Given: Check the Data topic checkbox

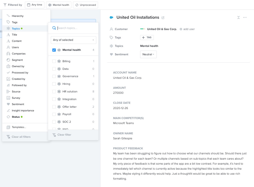Looking at the screenshot, I should [54, 69].
